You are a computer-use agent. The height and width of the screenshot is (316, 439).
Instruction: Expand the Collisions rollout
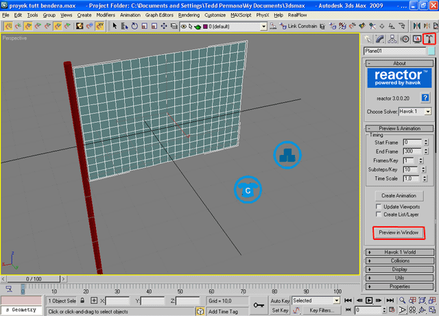point(400,261)
